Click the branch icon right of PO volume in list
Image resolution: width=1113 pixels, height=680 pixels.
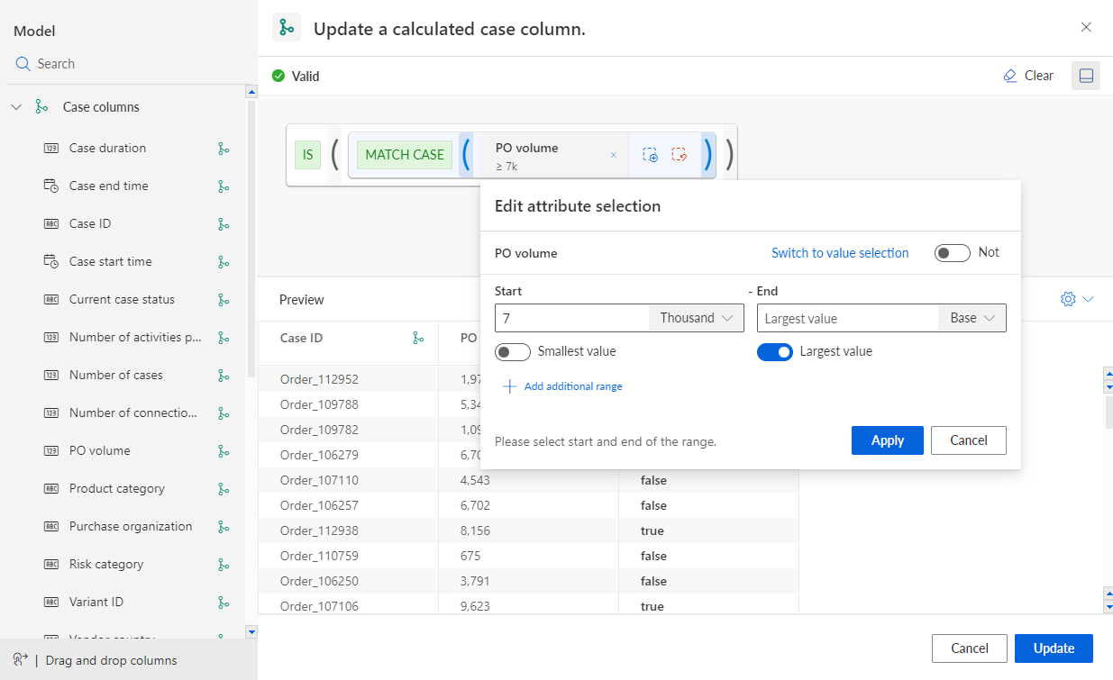point(224,451)
